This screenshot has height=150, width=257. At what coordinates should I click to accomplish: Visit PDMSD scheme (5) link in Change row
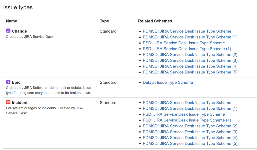pyautogui.click(x=190, y=72)
